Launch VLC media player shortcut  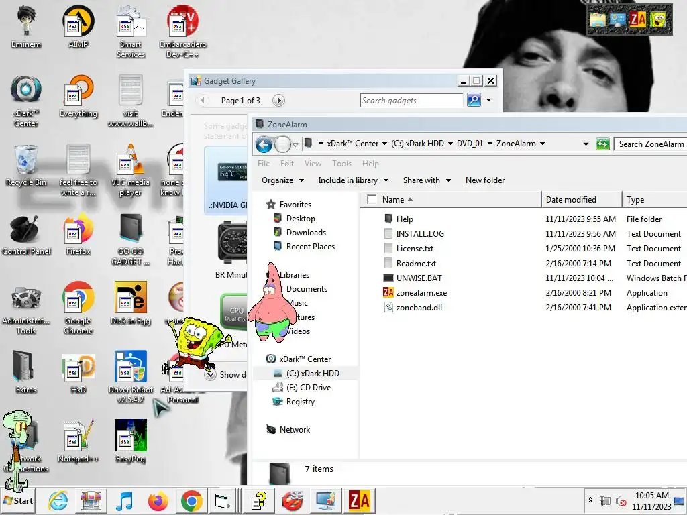click(x=131, y=170)
